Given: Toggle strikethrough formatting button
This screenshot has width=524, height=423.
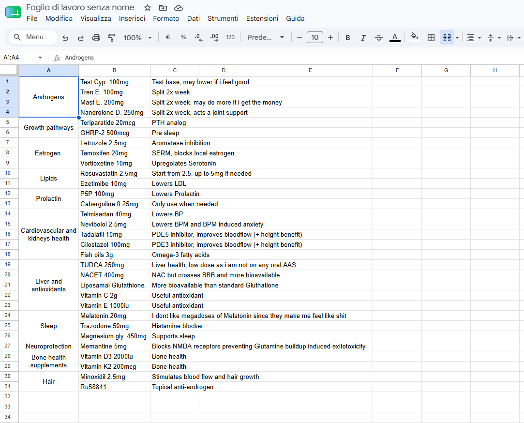Looking at the screenshot, I should tap(379, 38).
